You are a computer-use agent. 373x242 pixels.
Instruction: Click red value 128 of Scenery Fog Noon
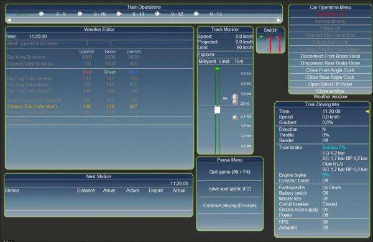tap(87, 106)
